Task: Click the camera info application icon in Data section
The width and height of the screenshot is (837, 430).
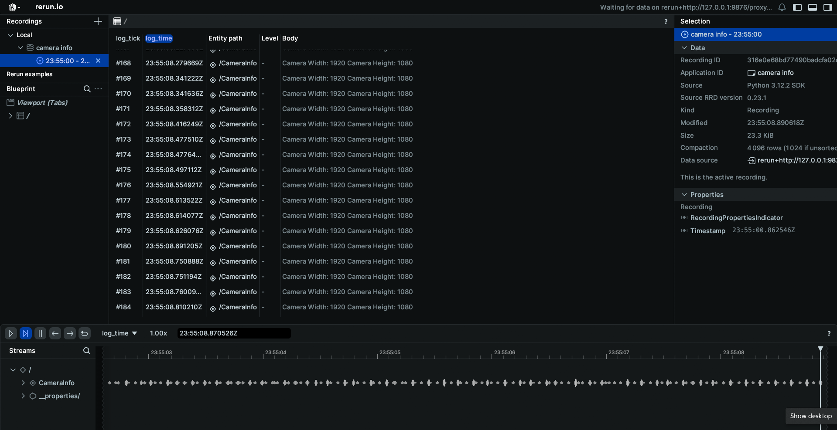Action: click(752, 73)
